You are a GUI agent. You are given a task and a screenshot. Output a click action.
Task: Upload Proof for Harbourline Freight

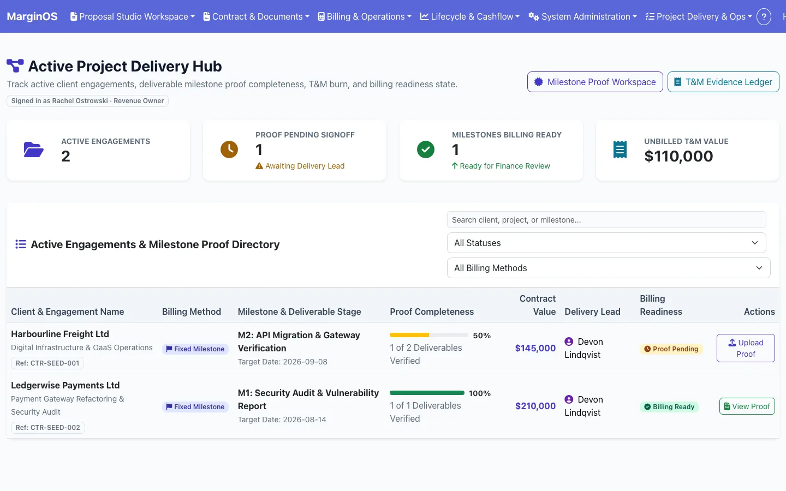click(746, 348)
